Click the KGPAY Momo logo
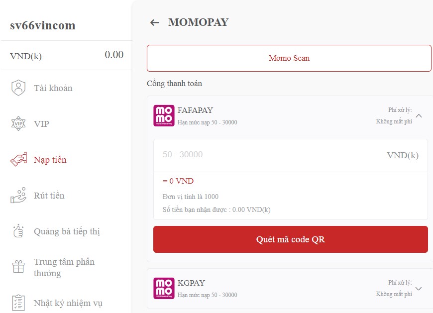Screen dimensions: 433x313 (164, 289)
